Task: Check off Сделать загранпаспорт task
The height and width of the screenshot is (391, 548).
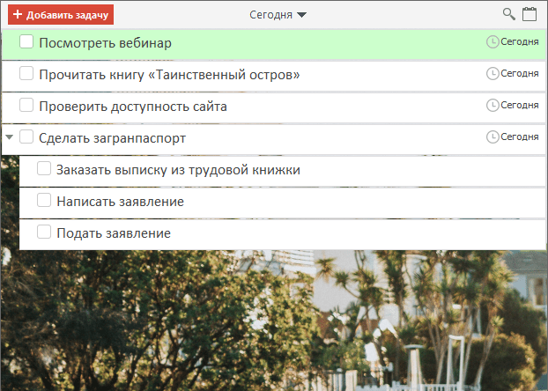Action: coord(26,136)
